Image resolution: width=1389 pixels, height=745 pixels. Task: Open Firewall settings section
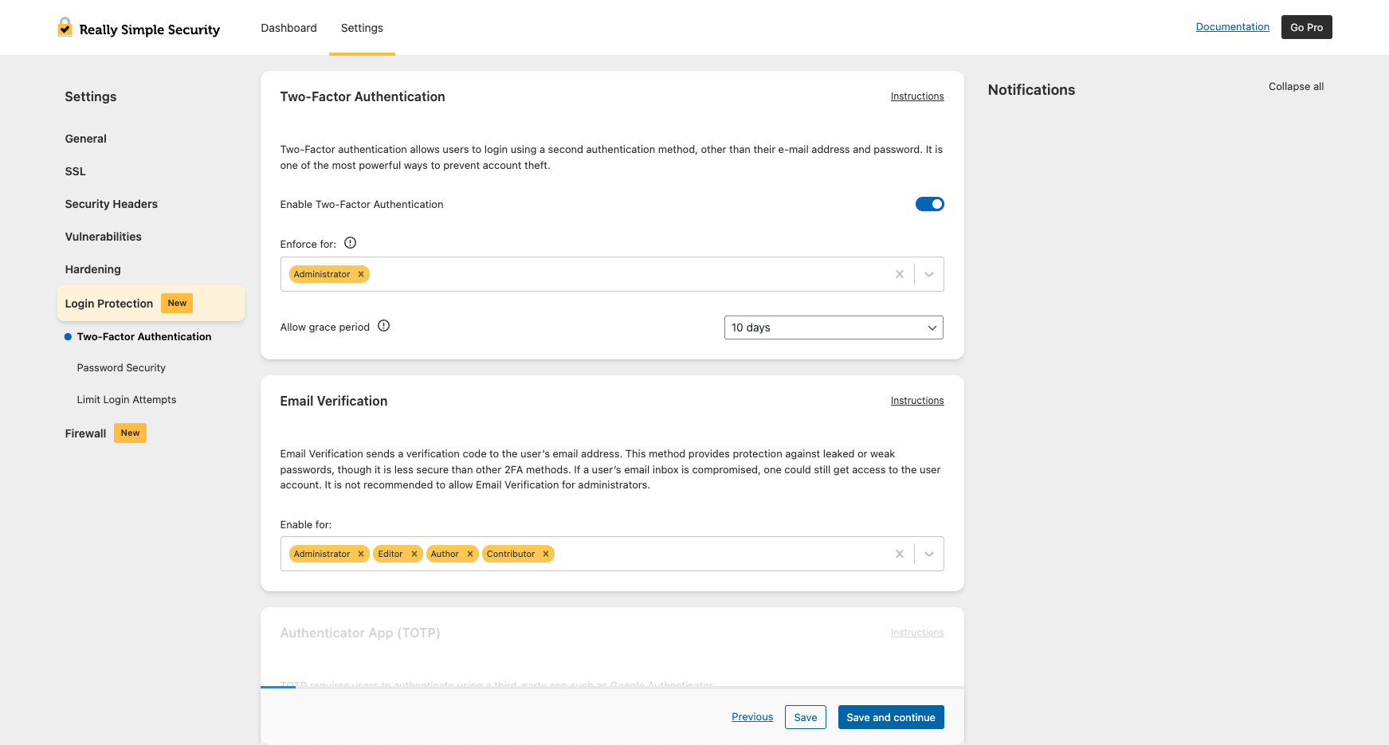click(x=85, y=433)
